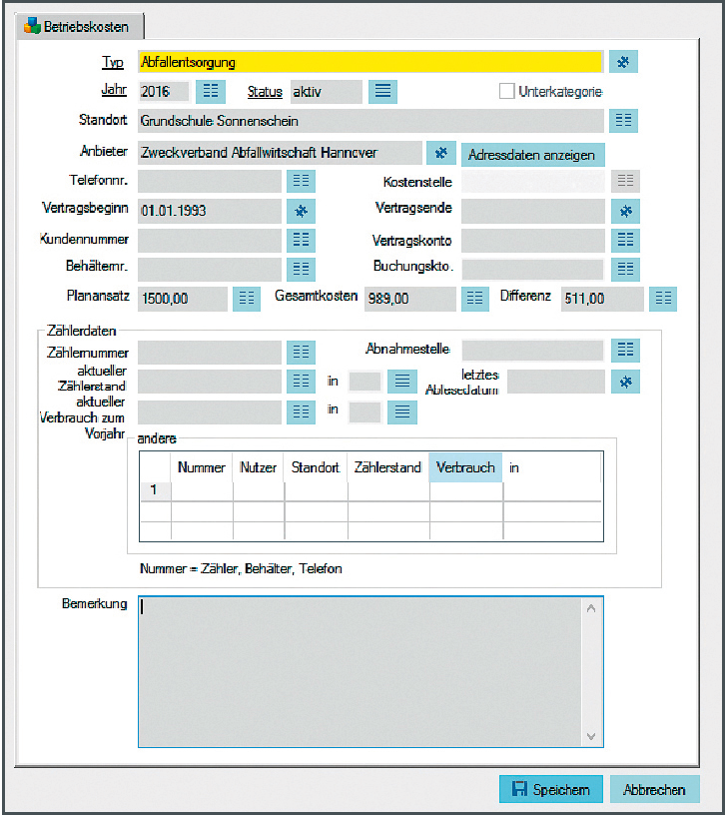Viewport: 726px width, 815px height.
Task: Enable the Unterkategorie checkbox
Action: coord(506,91)
